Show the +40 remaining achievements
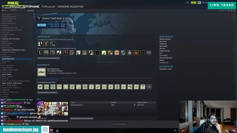Screen dimensions: 237x133 click(x=149, y=87)
